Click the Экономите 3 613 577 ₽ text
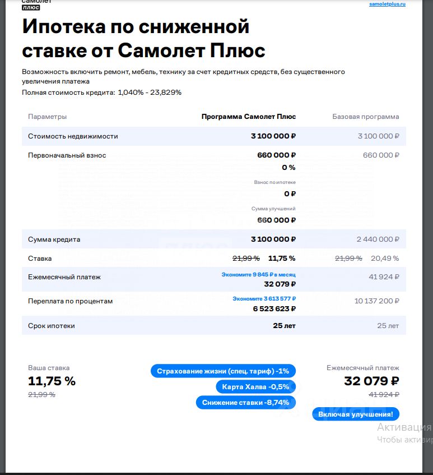433x475 pixels. 264,299
